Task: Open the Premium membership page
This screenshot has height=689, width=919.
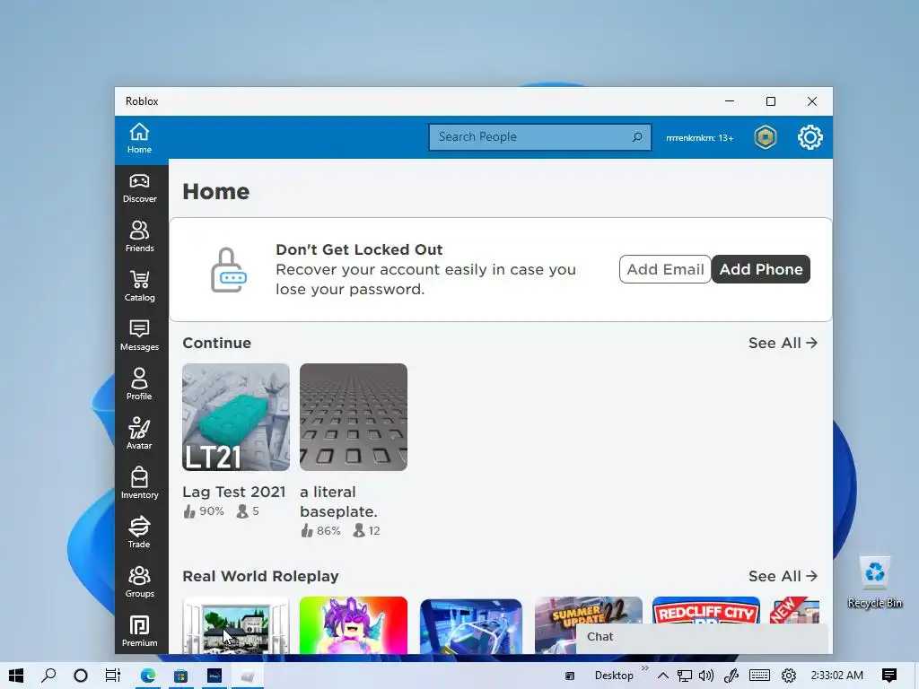Action: [139, 631]
